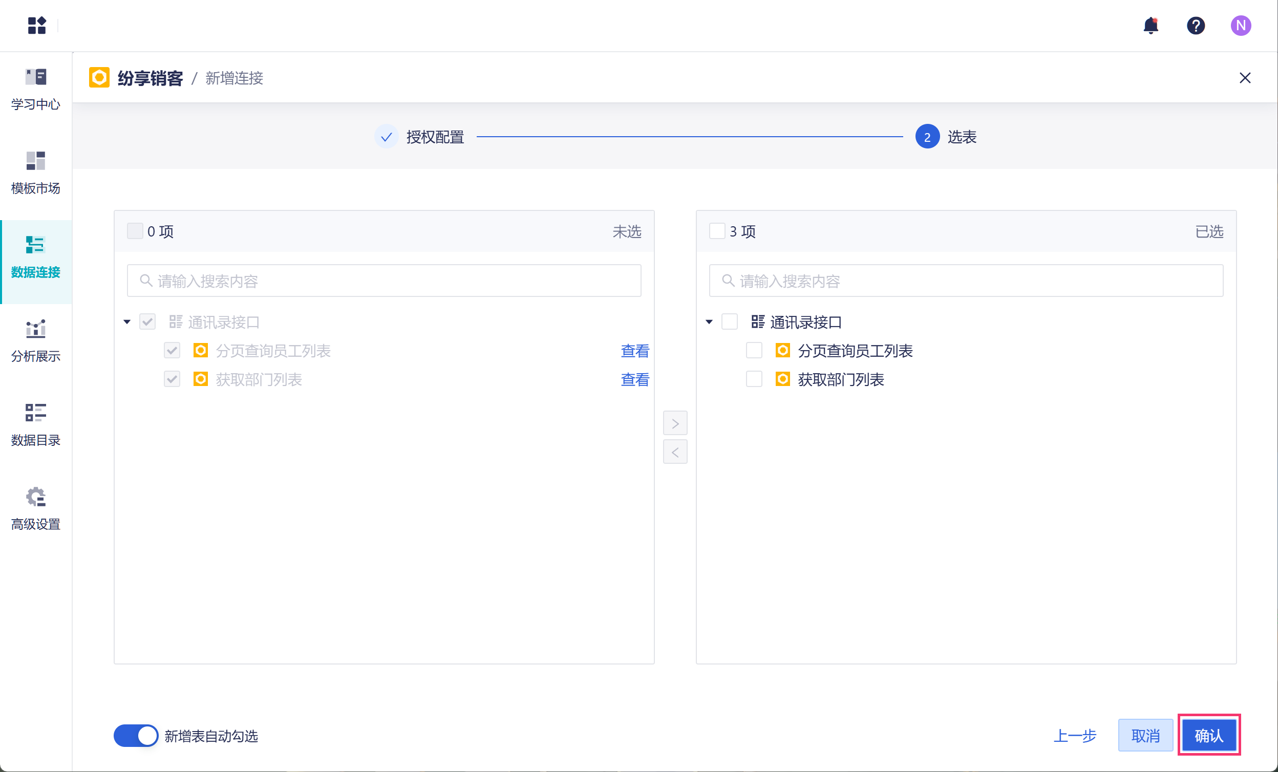This screenshot has width=1278, height=772.
Task: Click the move-left arrow transfer button
Action: point(675,452)
